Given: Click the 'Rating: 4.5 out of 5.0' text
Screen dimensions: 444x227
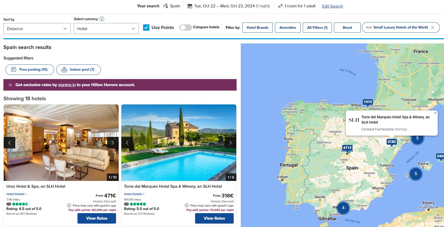Looking at the screenshot, I should click(x=24, y=209).
